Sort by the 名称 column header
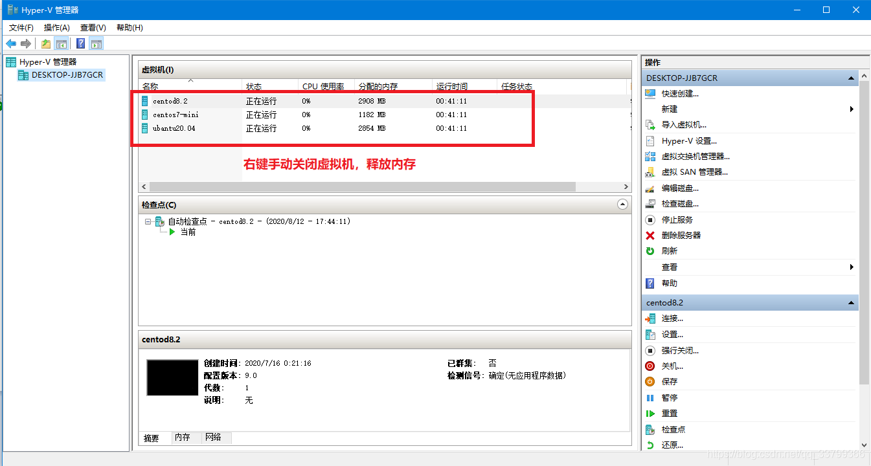Screen dimensions: 871x466 click(190, 86)
